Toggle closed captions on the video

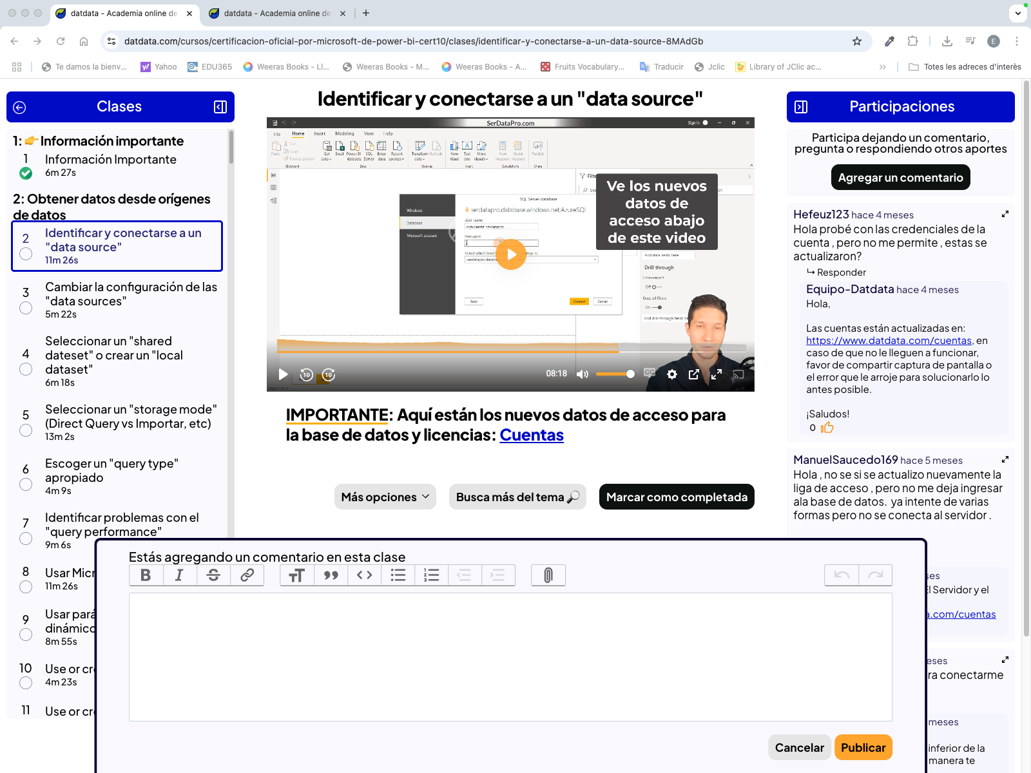tap(650, 373)
